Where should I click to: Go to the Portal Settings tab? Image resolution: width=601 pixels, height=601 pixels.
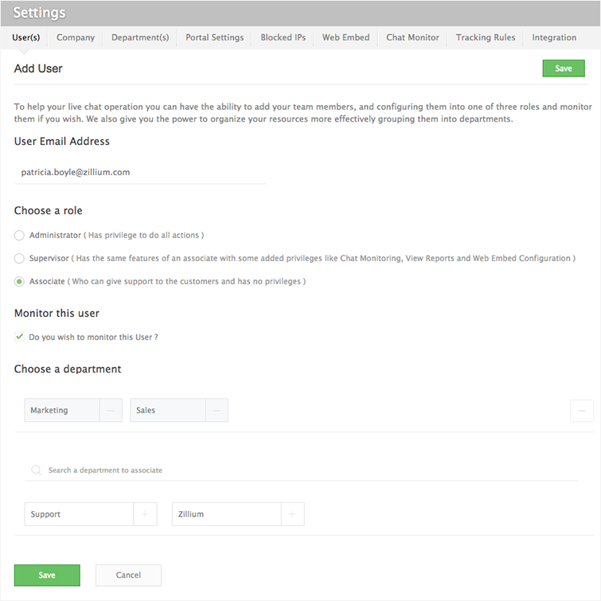215,37
